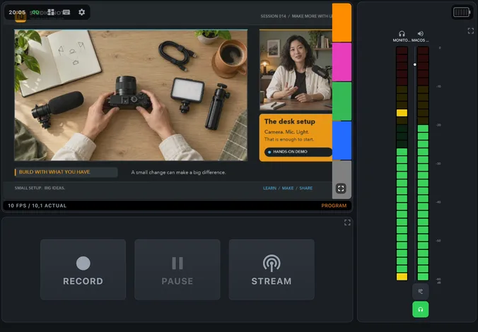Select the blue color swatch
The width and height of the screenshot is (478, 332).
(342, 141)
